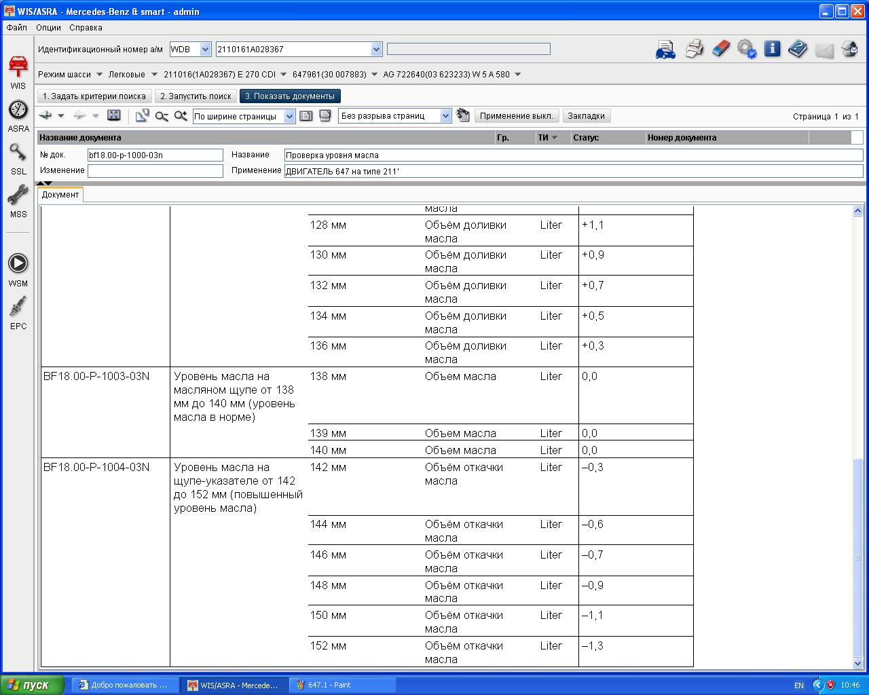Image resolution: width=869 pixels, height=695 pixels.
Task: Click 'Применение выкл.' button
Action: coord(517,116)
